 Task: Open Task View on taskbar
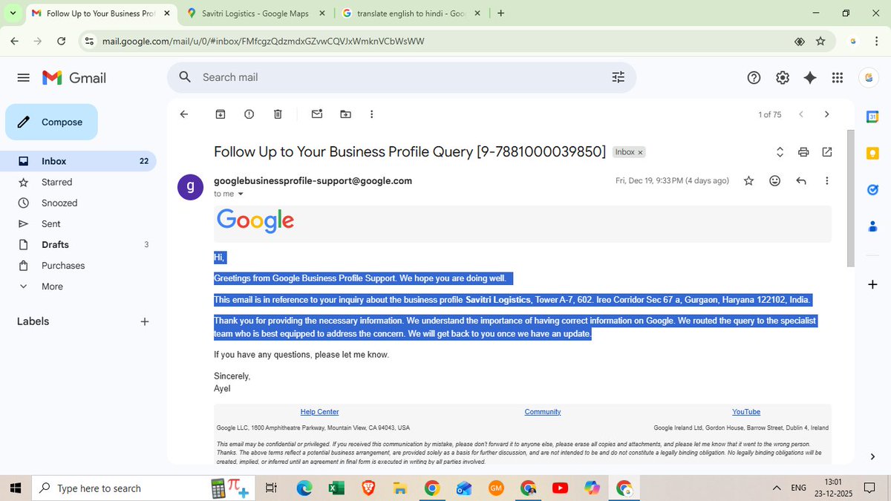pos(271,488)
